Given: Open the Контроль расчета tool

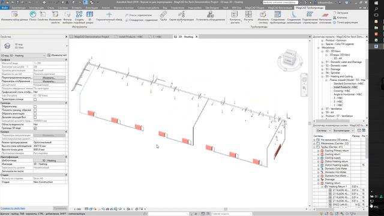Looking at the screenshot, I should [235, 17].
